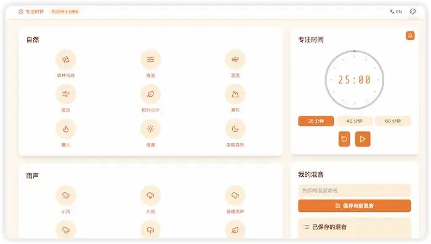Toggle the 大雨 heavy rain icon
The height and width of the screenshot is (244, 431).
click(x=150, y=195)
